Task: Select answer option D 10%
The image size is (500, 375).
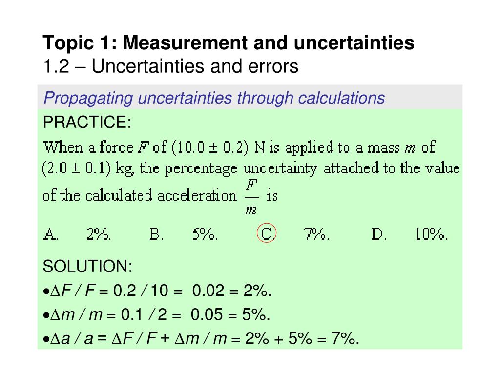Action: [410, 234]
